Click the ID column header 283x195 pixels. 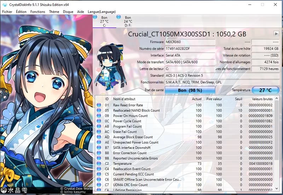[107, 99]
